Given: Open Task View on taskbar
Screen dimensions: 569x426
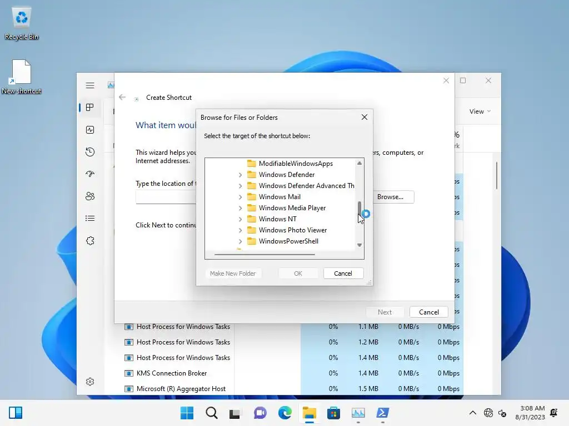Looking at the screenshot, I should [235, 413].
